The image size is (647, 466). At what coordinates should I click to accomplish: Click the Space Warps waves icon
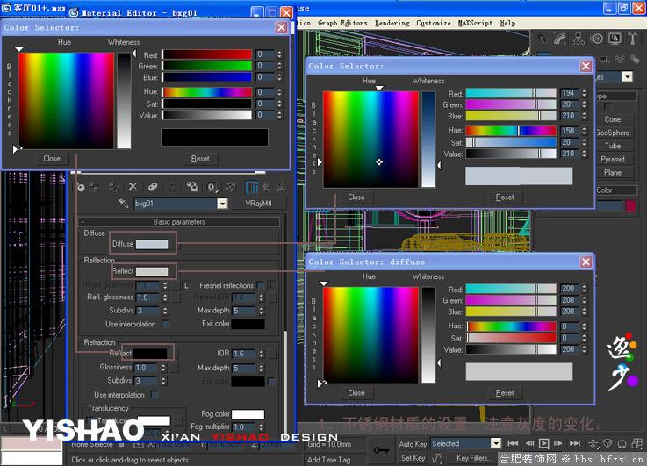[x=620, y=60]
